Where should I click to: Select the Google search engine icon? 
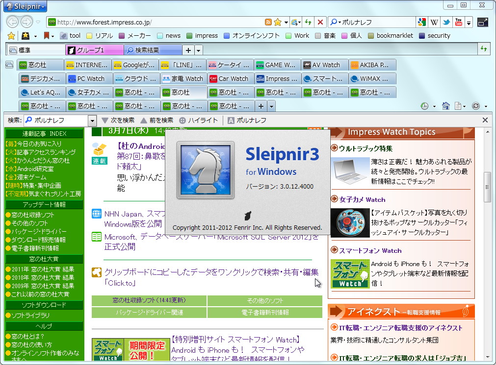pos(422,22)
